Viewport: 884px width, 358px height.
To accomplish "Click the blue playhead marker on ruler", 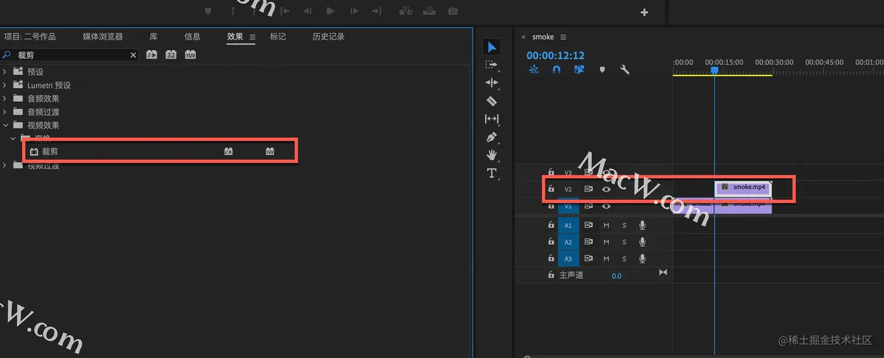I will pos(714,70).
